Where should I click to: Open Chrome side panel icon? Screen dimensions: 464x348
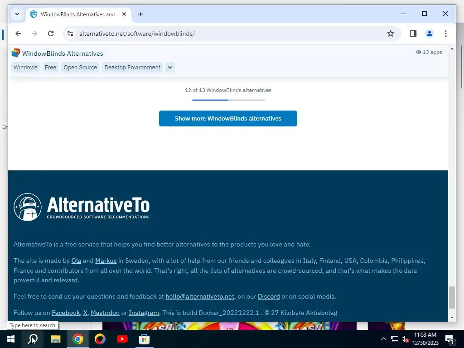pyautogui.click(x=413, y=34)
